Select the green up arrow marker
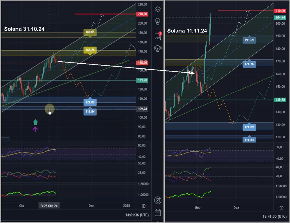290x223 pixels. tap(35, 122)
